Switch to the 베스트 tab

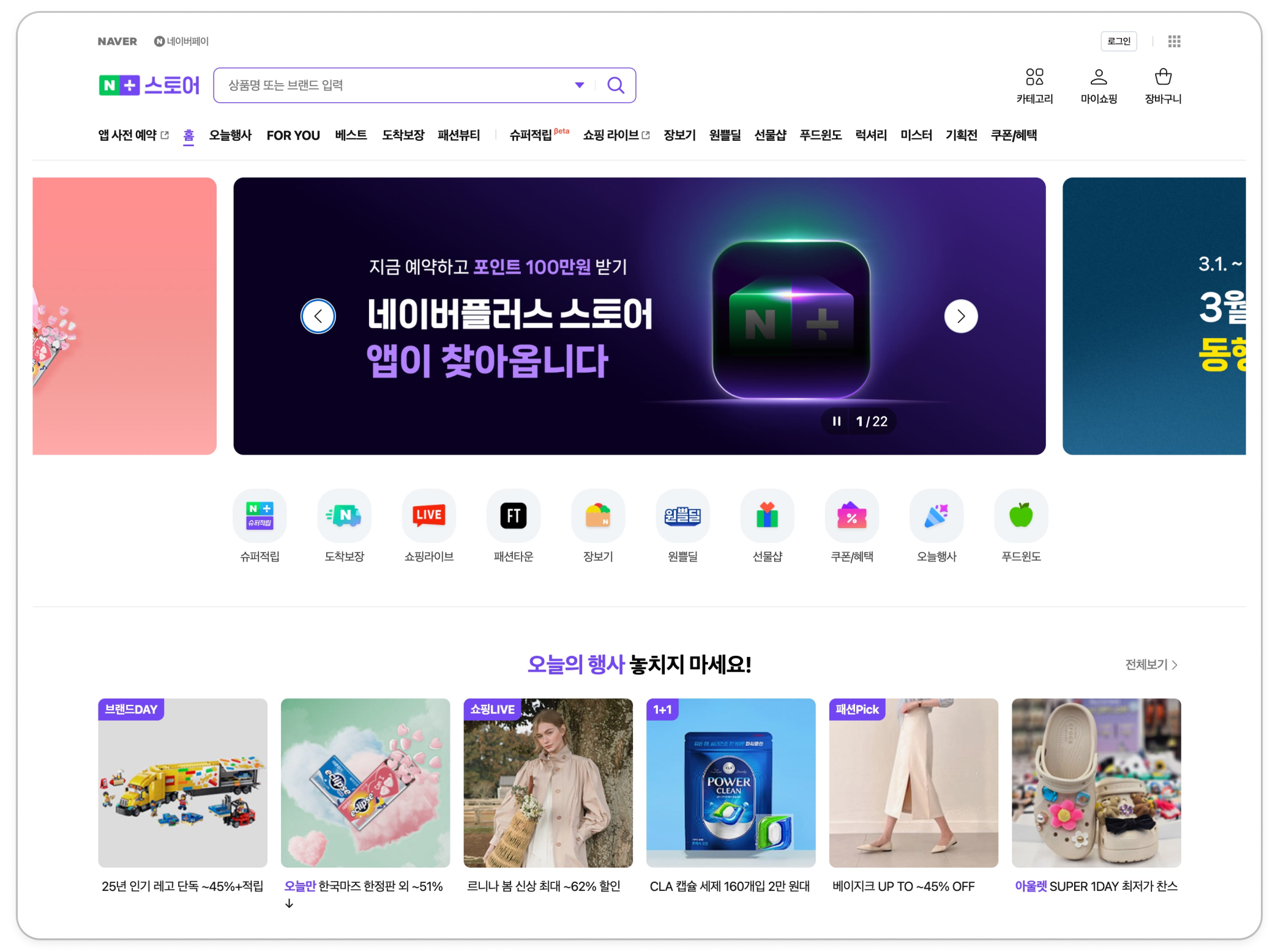point(351,135)
